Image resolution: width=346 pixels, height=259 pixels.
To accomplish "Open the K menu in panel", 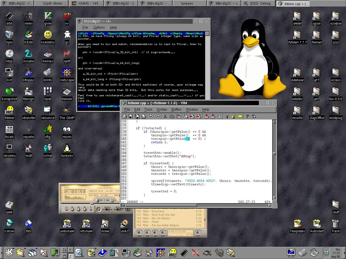I will (x=9, y=253).
